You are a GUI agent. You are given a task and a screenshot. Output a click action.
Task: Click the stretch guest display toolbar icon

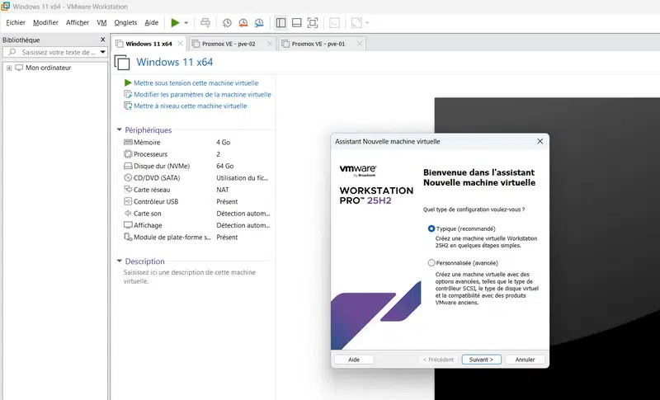[x=356, y=23]
